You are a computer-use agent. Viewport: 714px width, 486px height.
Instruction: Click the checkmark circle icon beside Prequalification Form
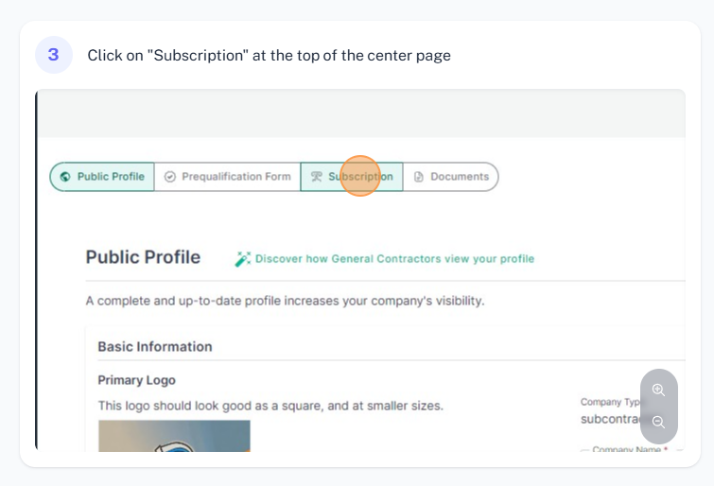click(170, 177)
